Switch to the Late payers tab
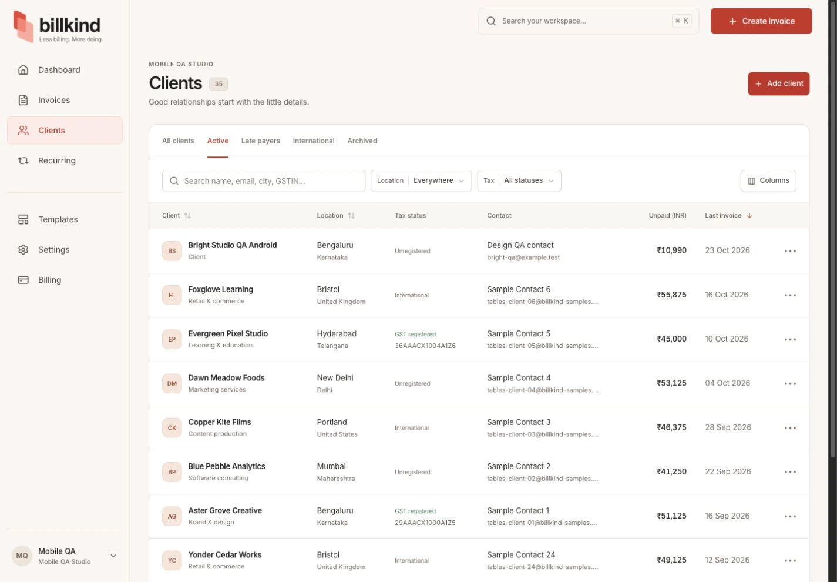This screenshot has width=837, height=582. (x=260, y=141)
